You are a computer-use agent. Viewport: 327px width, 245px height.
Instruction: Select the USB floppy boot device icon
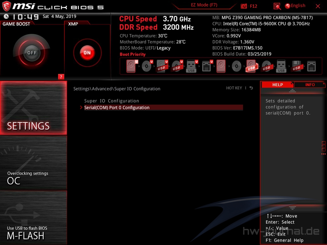pyautogui.click(x=296, y=66)
